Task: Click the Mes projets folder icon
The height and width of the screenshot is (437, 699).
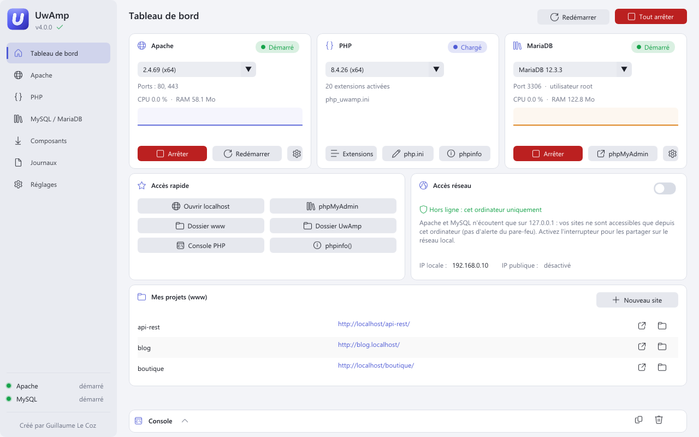Action: click(141, 297)
